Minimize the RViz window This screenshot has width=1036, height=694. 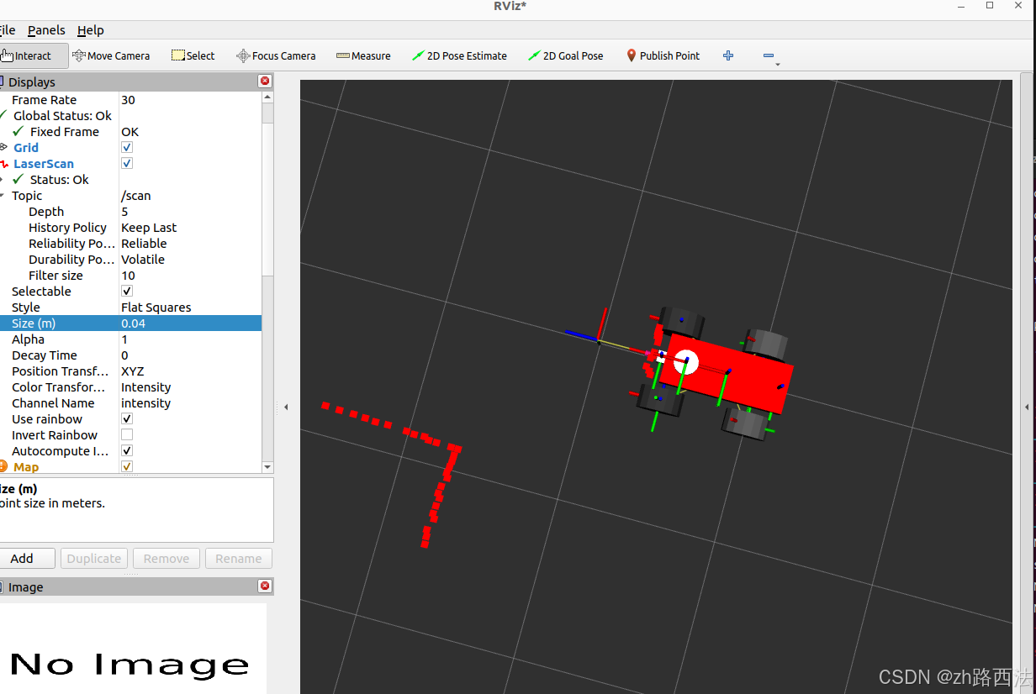click(x=961, y=6)
